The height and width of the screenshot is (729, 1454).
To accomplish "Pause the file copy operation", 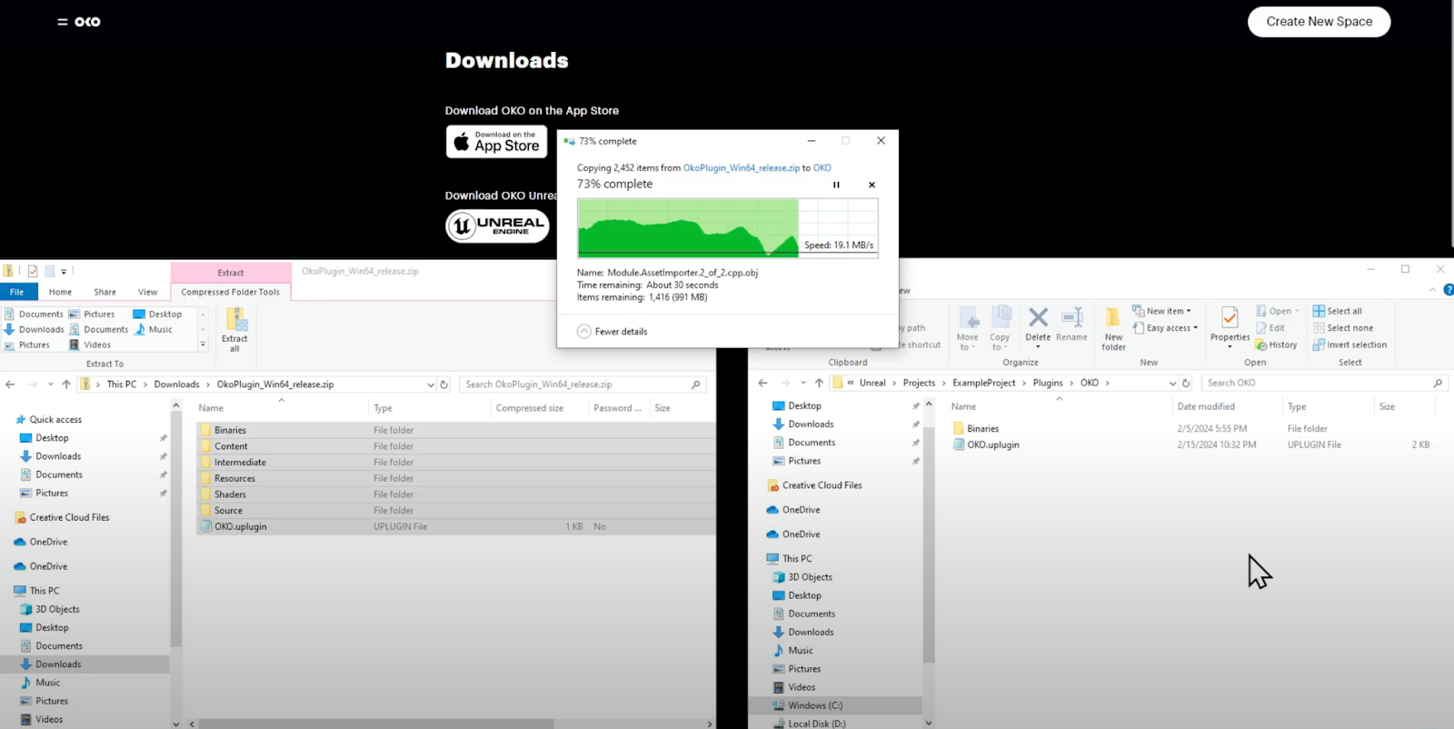I will click(836, 185).
